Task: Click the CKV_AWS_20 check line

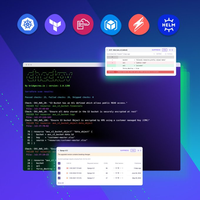Action: (x=76, y=103)
